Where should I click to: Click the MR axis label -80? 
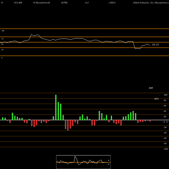click(165, 144)
